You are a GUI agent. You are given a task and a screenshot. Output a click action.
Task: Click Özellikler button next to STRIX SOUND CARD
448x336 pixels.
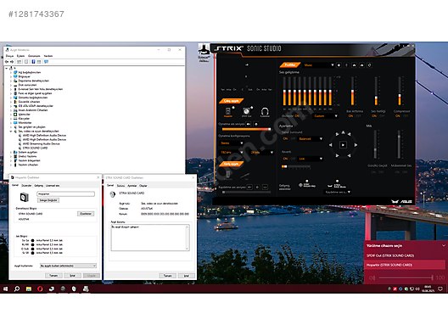point(86,214)
